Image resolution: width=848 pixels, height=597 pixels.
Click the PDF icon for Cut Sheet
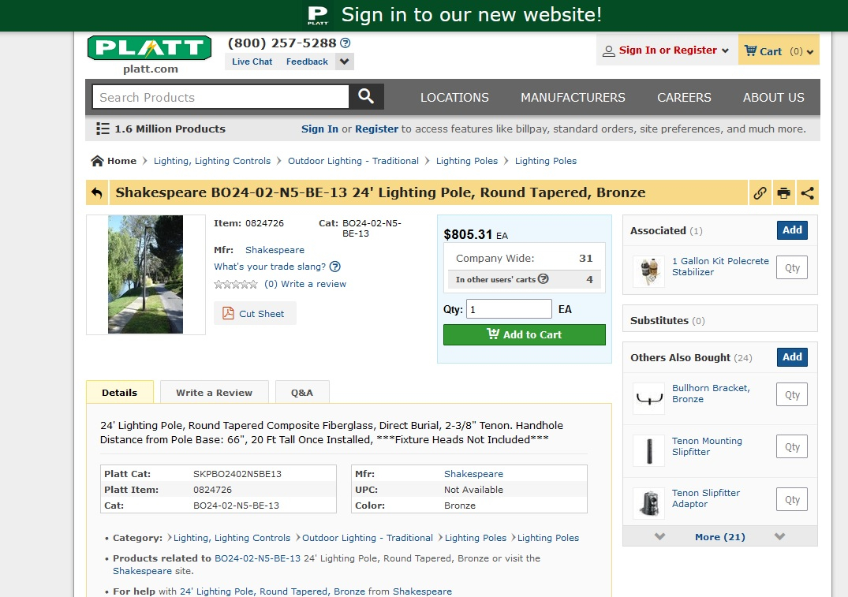click(228, 314)
